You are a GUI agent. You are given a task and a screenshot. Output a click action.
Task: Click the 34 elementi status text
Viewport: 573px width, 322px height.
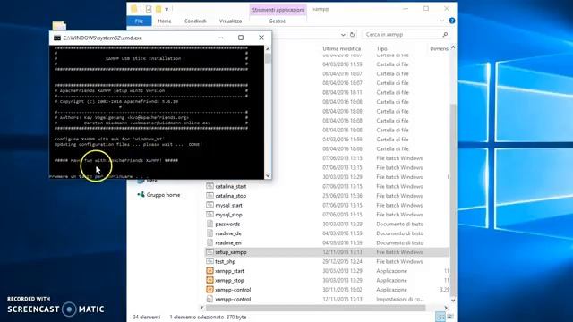[147, 317]
